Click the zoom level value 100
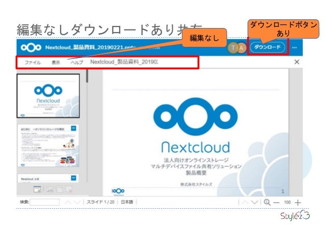This screenshot has width=325, height=225. click(287, 202)
